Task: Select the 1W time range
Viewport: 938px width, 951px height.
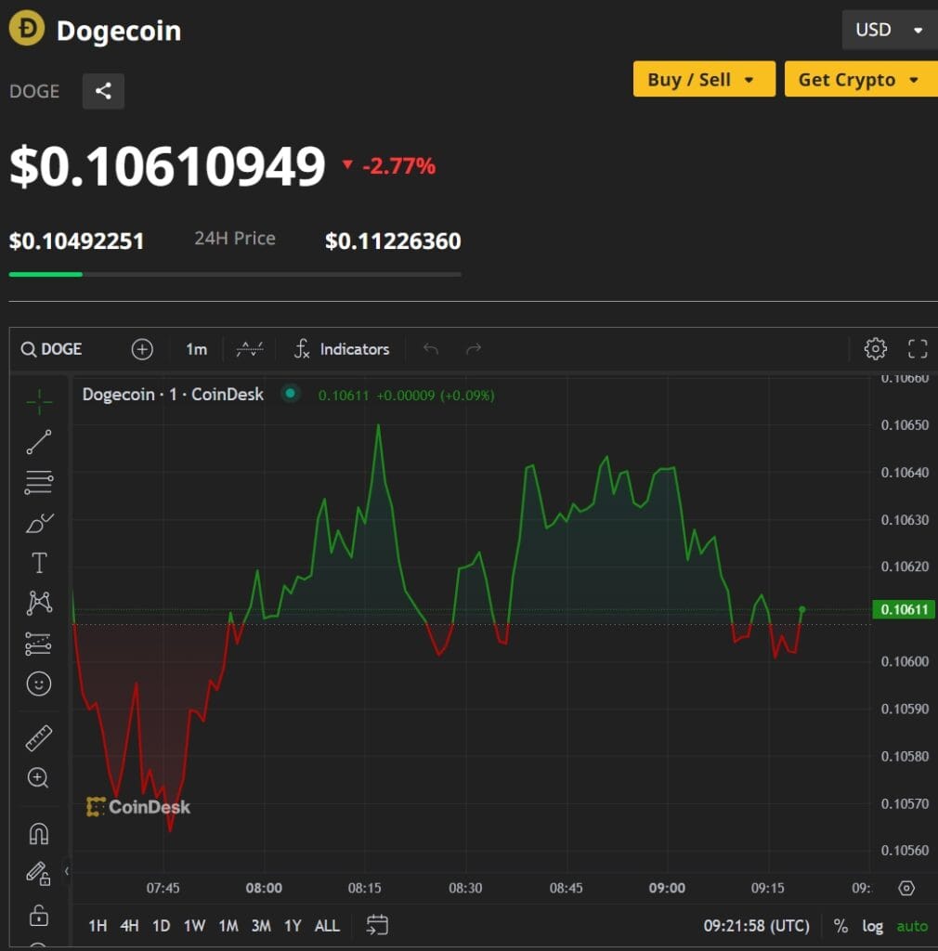Action: tap(194, 926)
